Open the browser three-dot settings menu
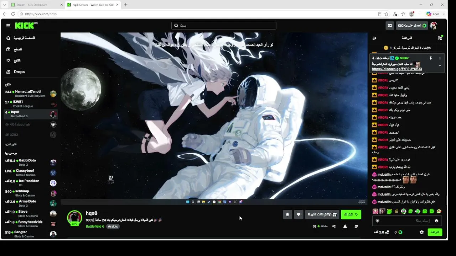456x256 pixels. [420, 14]
